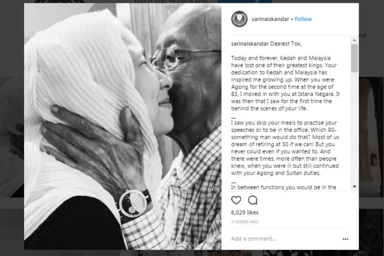Screen dimensions: 384x256
Task: Click the caption scrollbar down arrow
Action: [354, 187]
